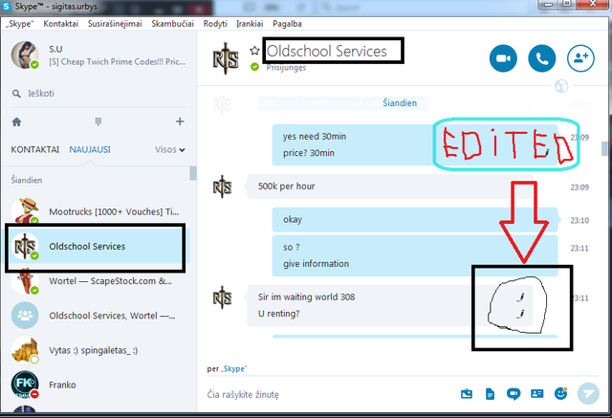
Task: Open the Kontaktai menu
Action: (x=60, y=24)
